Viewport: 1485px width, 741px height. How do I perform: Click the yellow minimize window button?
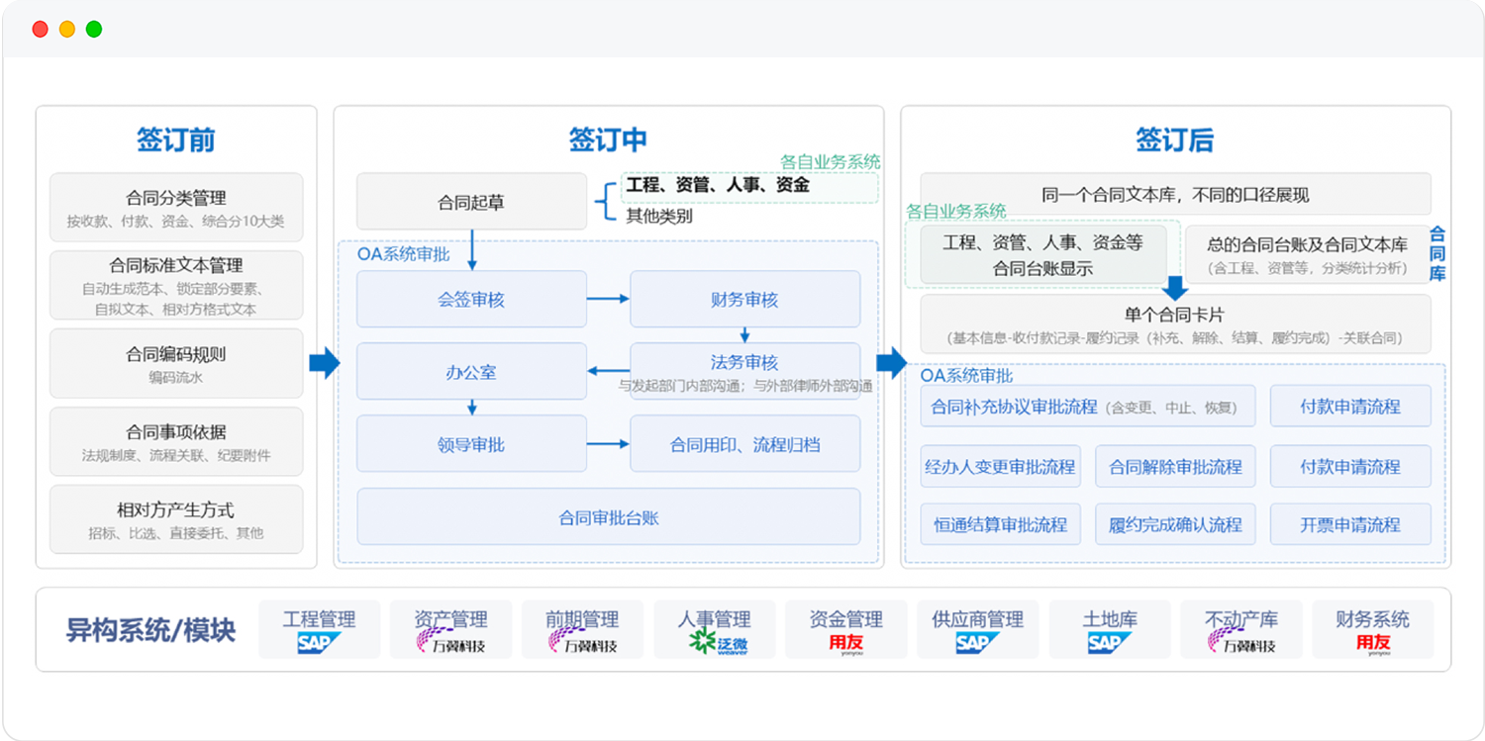click(x=67, y=29)
